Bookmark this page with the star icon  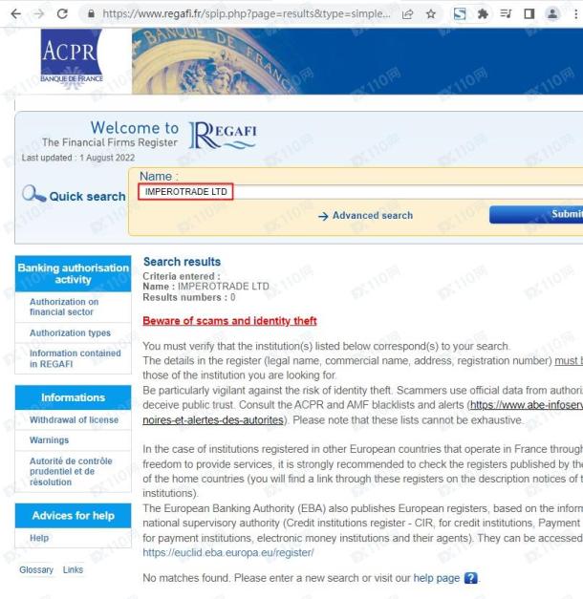point(431,14)
